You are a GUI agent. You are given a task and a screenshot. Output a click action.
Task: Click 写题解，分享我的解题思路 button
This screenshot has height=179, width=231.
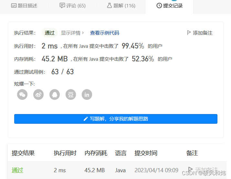click(116, 119)
